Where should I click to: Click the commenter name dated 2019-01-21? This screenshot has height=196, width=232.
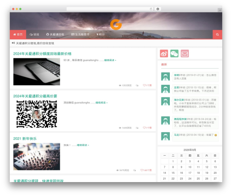coord(176,75)
